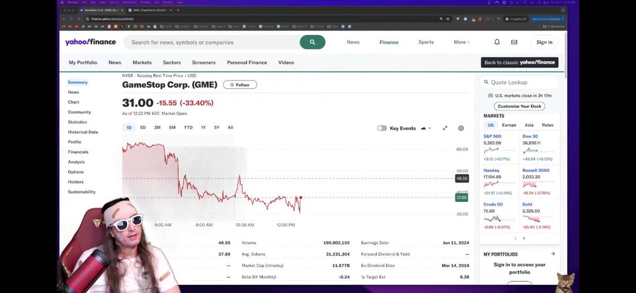Open the Crude Oil market link

[x=493, y=204]
